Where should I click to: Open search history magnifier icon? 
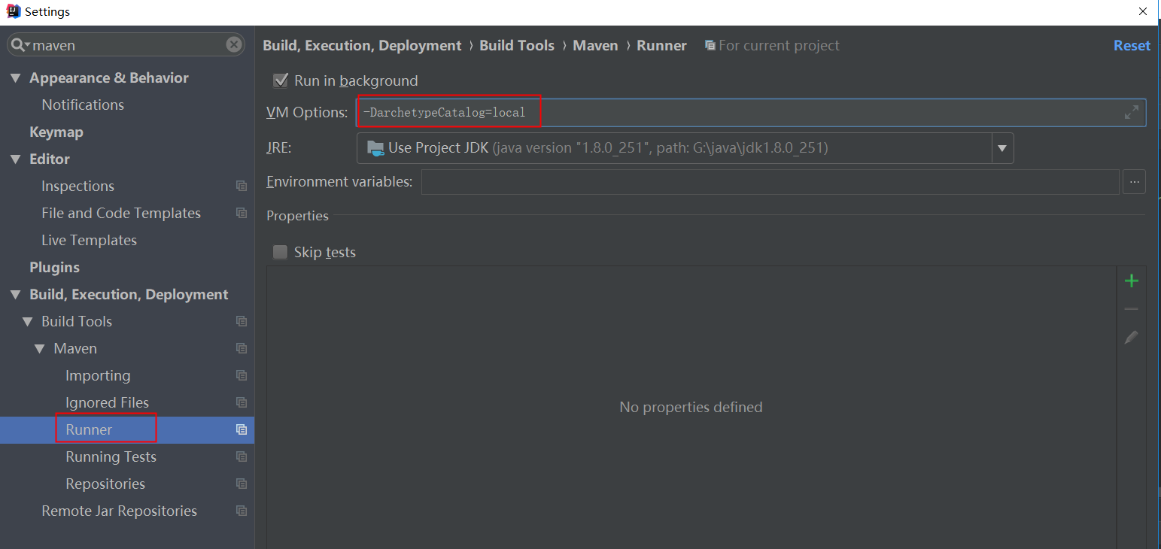[x=20, y=45]
